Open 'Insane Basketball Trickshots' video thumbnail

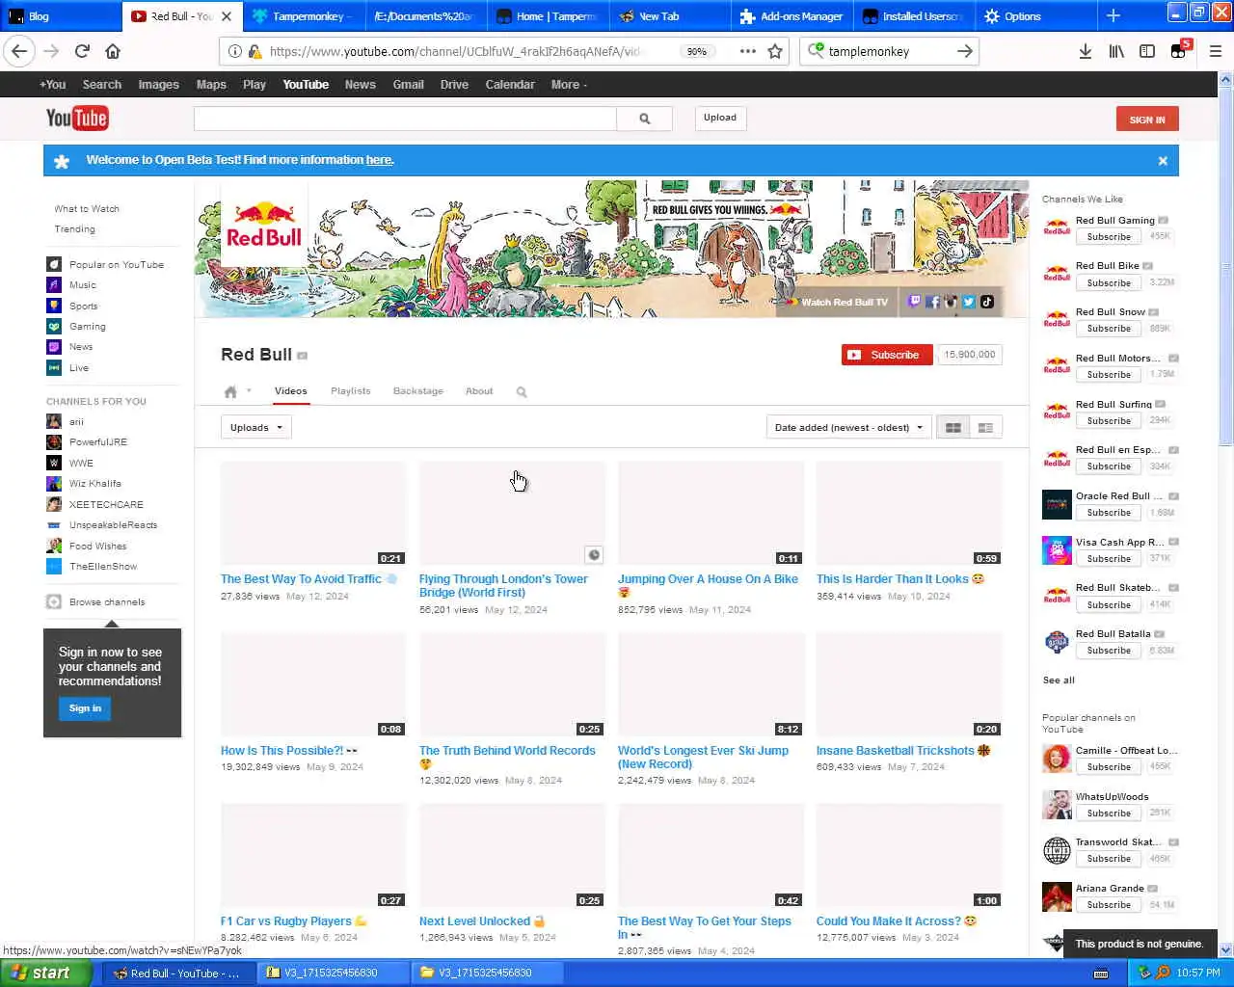[x=909, y=684]
